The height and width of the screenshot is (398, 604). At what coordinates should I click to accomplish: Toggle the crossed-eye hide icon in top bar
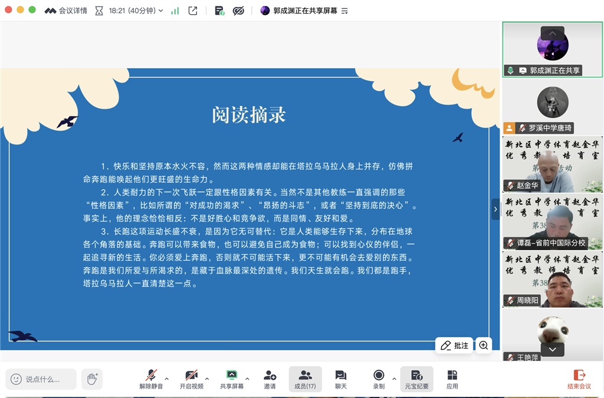pyautogui.click(x=238, y=11)
